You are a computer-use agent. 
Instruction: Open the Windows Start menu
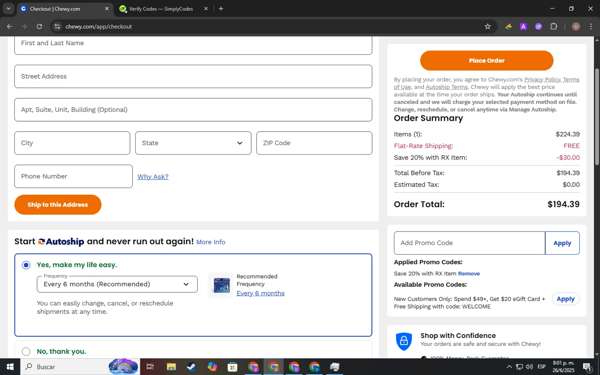tap(10, 367)
